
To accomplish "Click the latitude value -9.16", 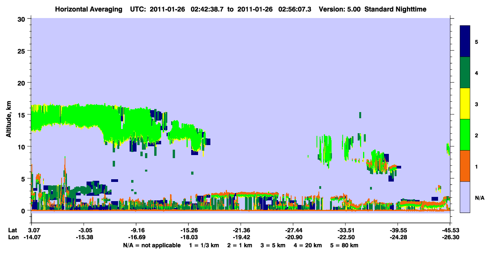I will 136,230.
